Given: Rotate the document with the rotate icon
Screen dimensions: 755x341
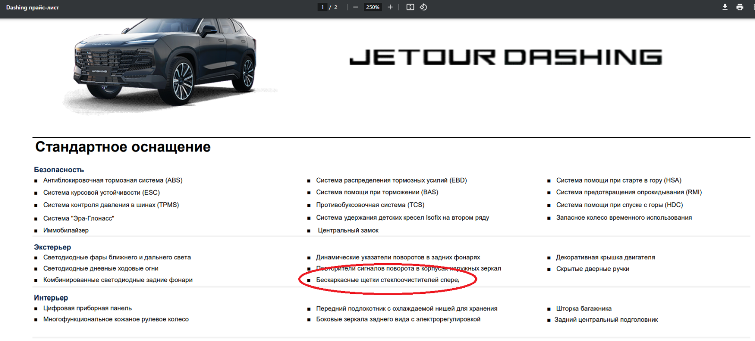Looking at the screenshot, I should click(x=423, y=7).
